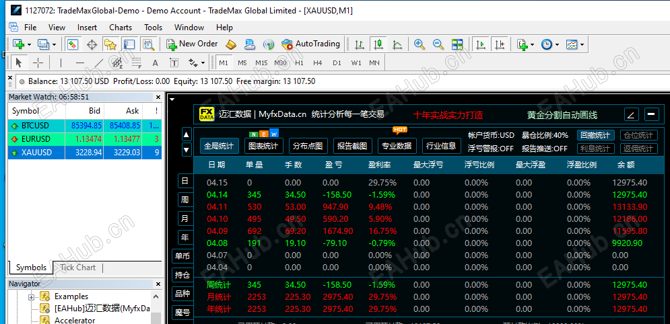Toggle the Market Watch window button

73,44
